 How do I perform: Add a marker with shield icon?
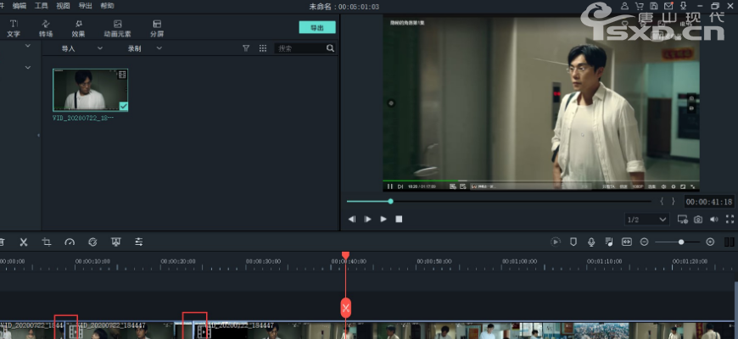pos(573,242)
